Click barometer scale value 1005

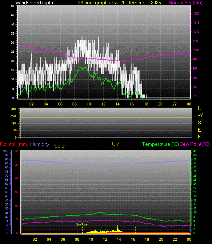coord(196,41)
